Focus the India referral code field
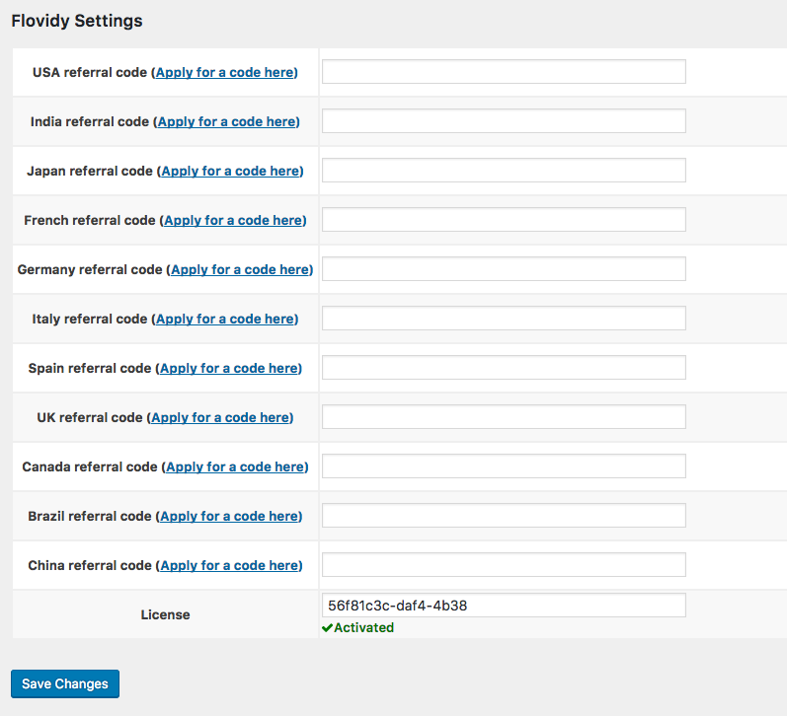The width and height of the screenshot is (787, 716). click(504, 121)
